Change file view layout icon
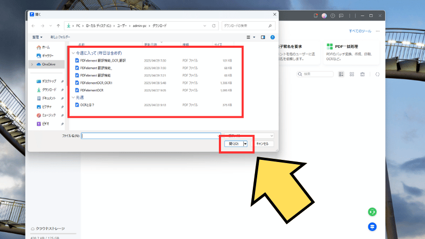This screenshot has width=425, height=239. 248,37
